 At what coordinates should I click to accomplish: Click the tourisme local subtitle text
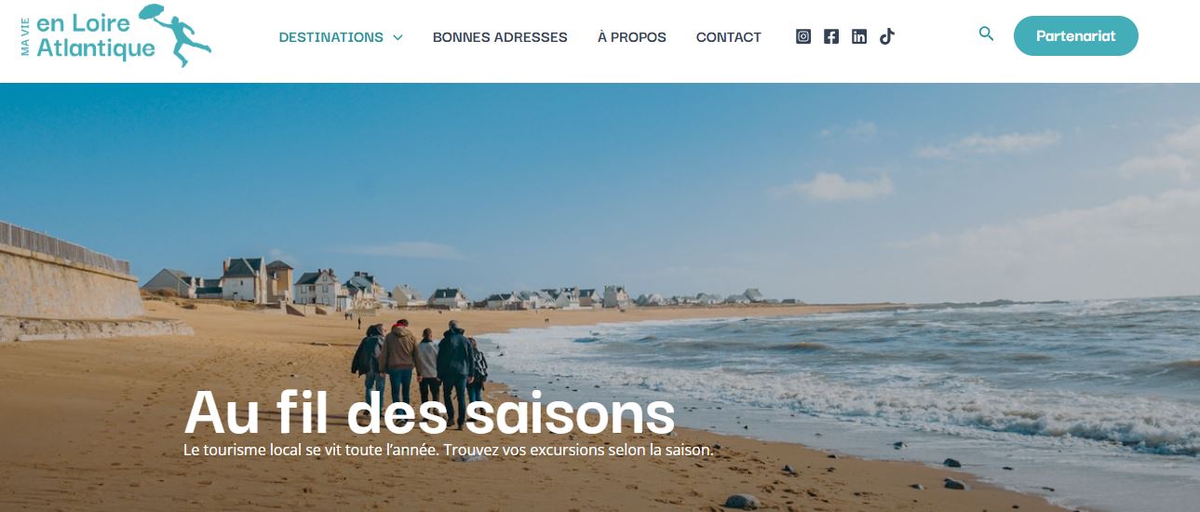pyautogui.click(x=448, y=450)
